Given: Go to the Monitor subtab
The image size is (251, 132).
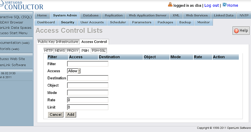Looking at the screenshot, I should tap(204, 22).
